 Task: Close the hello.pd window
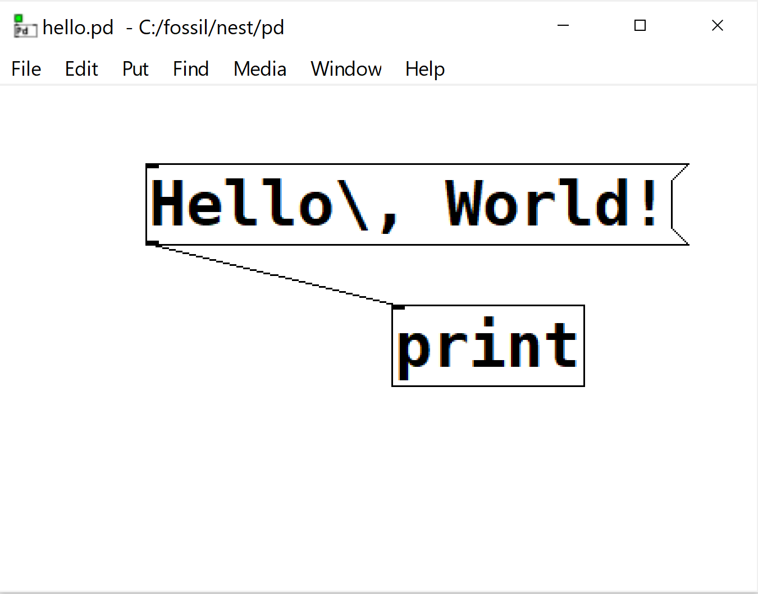pos(718,25)
